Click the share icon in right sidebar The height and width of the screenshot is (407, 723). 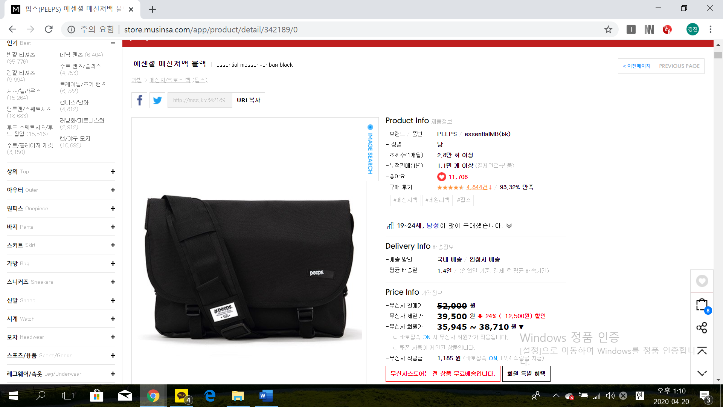(x=702, y=327)
